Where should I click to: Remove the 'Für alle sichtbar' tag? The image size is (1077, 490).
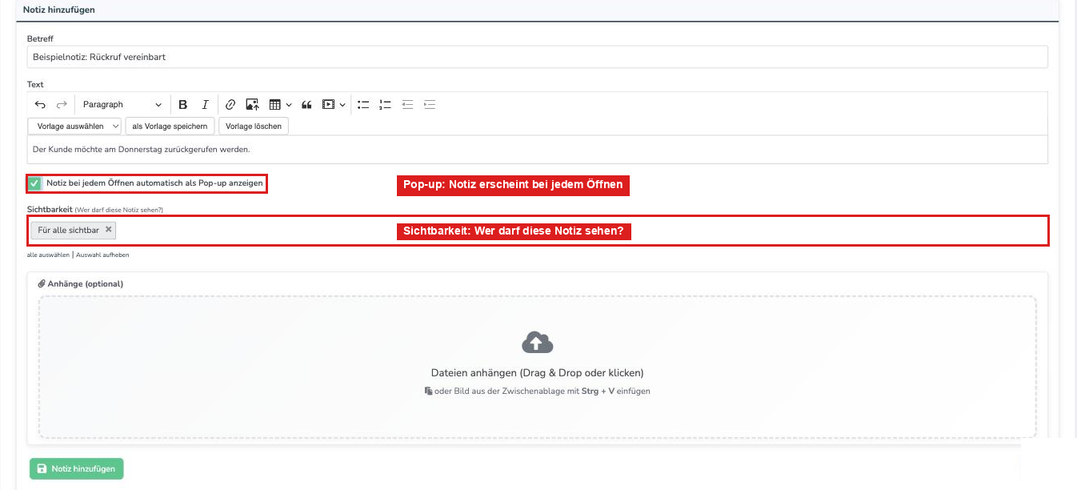[109, 229]
